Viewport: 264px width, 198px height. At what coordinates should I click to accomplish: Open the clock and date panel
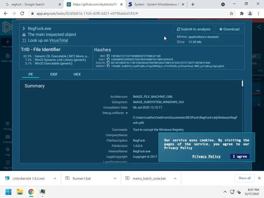click(252, 192)
